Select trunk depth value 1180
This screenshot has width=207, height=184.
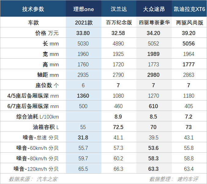(x=189, y=96)
